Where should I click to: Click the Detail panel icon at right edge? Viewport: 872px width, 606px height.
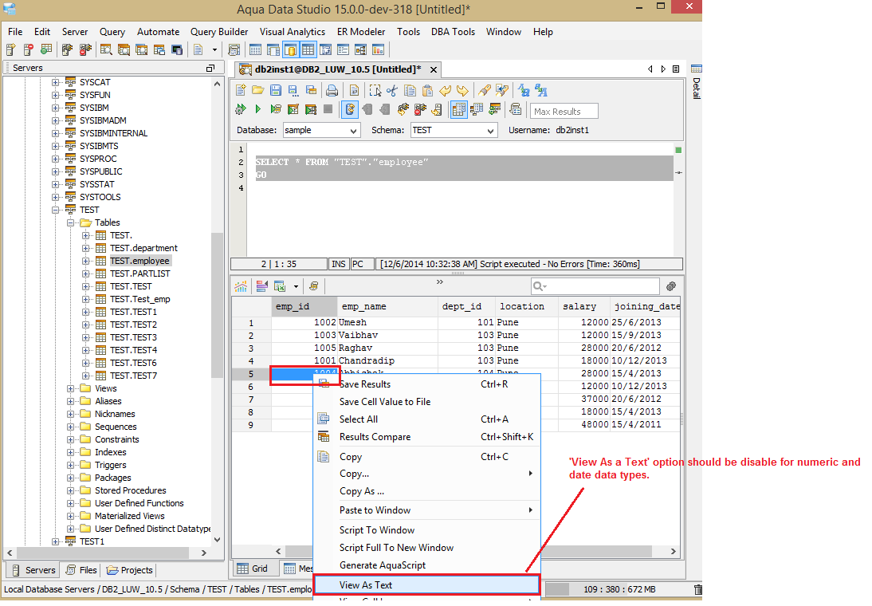click(x=697, y=69)
